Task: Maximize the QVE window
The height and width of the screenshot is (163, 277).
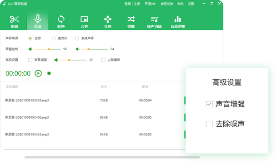Action: (212, 3)
